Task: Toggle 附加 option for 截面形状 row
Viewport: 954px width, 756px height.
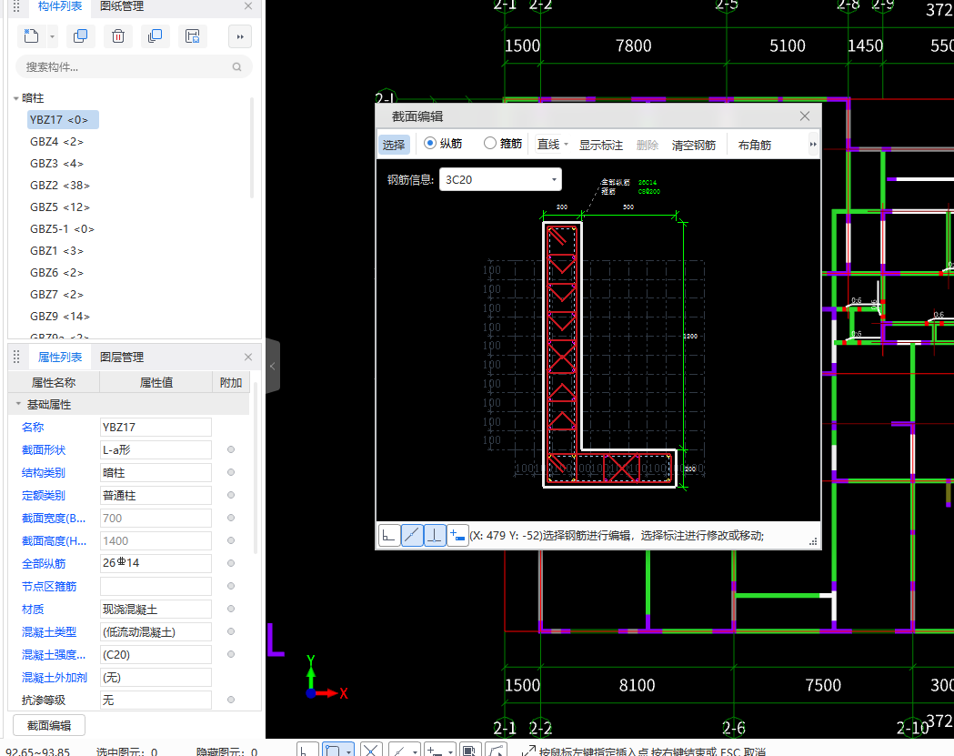Action: click(x=231, y=449)
